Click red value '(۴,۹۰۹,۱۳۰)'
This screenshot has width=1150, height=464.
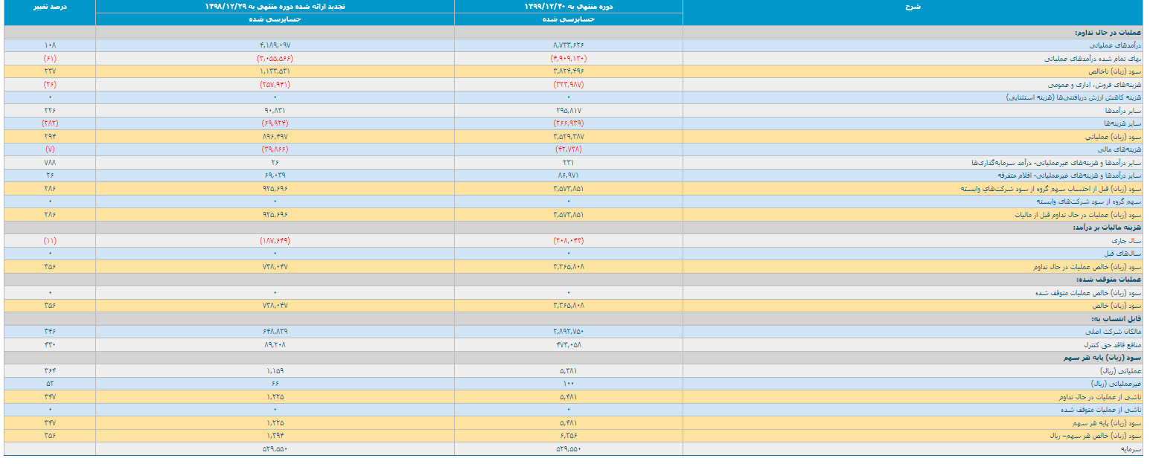[569, 58]
